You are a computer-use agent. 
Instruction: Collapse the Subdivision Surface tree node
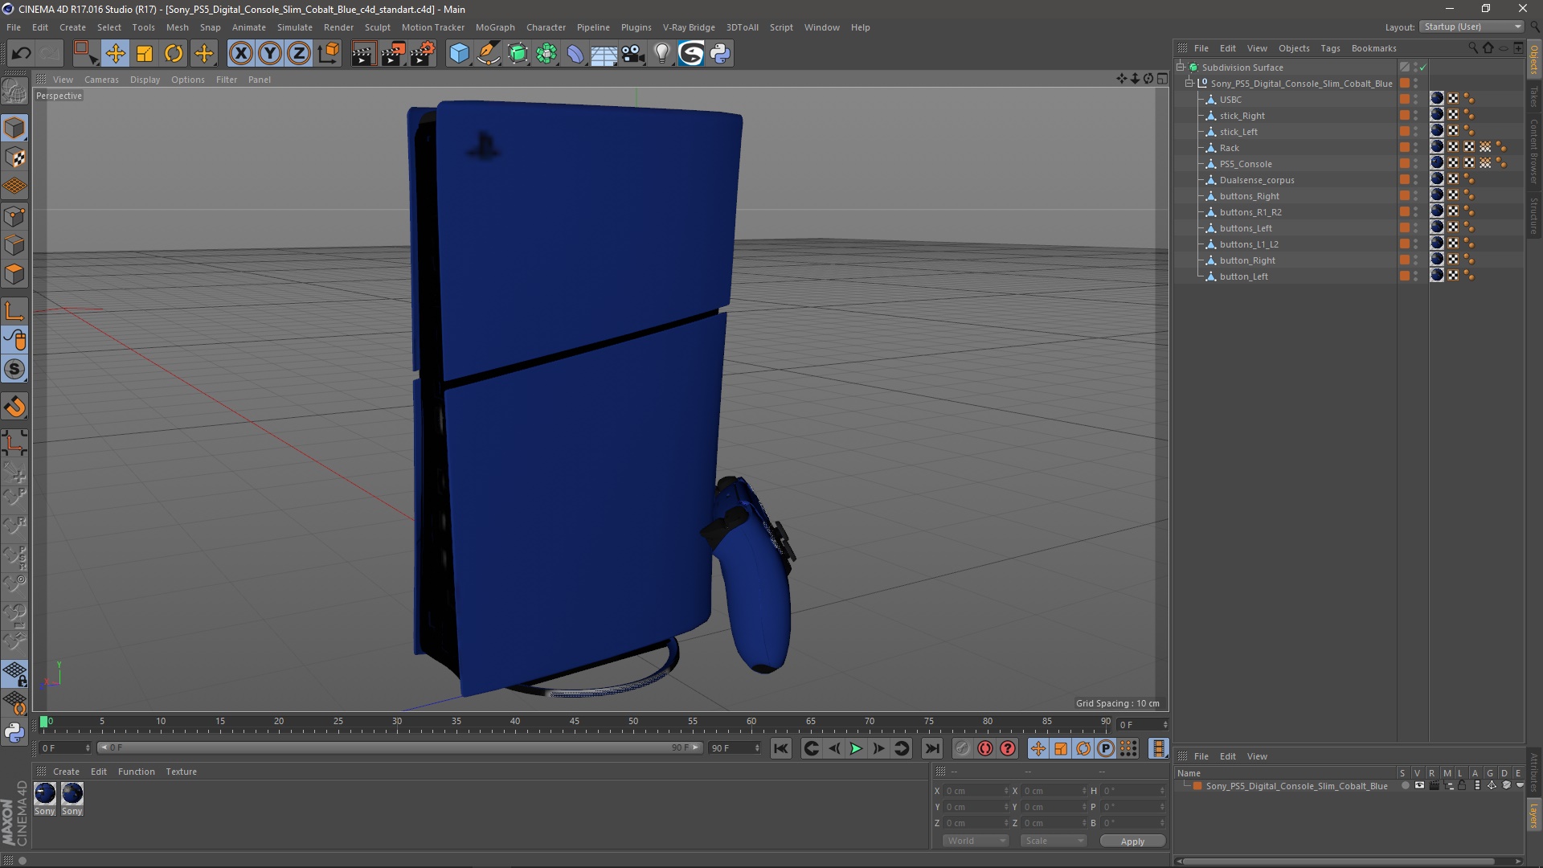(1181, 68)
